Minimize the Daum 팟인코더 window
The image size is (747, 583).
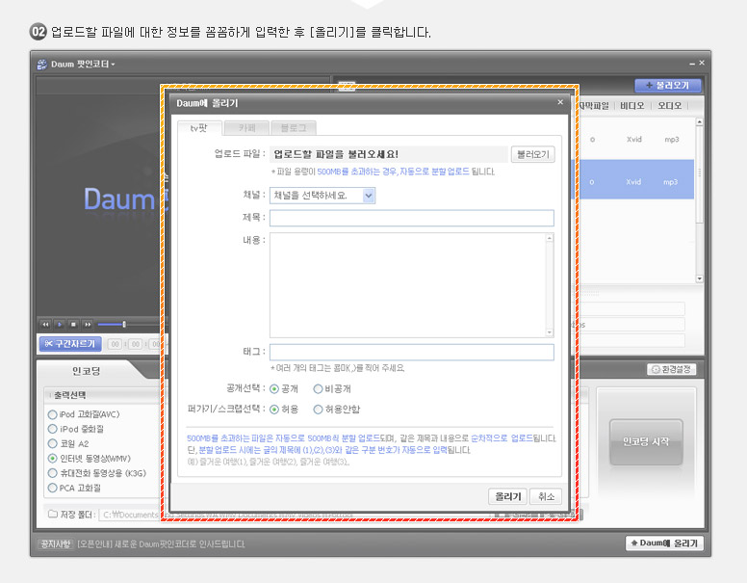pyautogui.click(x=692, y=64)
